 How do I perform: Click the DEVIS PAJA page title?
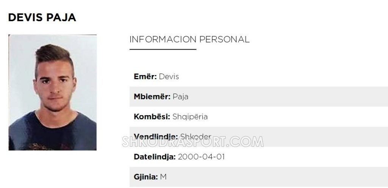point(42,17)
